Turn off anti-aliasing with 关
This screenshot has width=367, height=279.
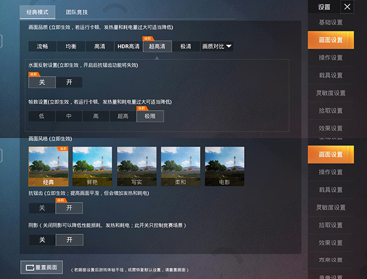[x=42, y=208]
